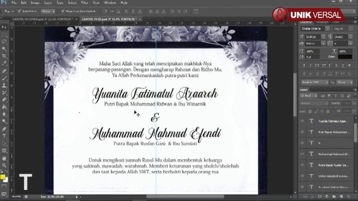This screenshot has height=201, width=358.
Task: Click delete layer trash icon
Action: tap(348, 197)
